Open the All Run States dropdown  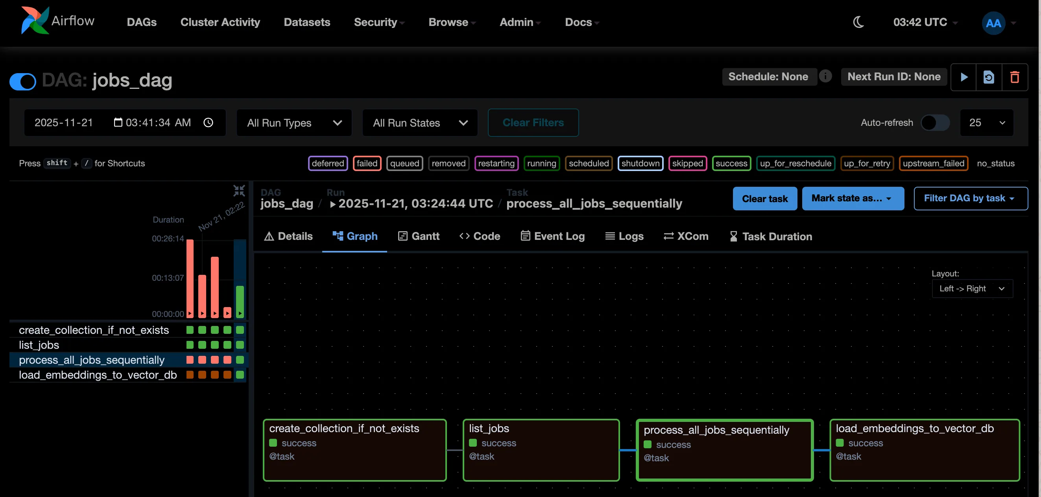coord(420,123)
